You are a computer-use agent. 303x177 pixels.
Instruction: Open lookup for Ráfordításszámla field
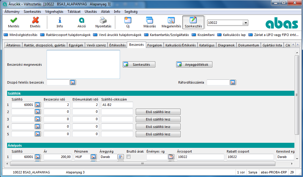point(233,82)
